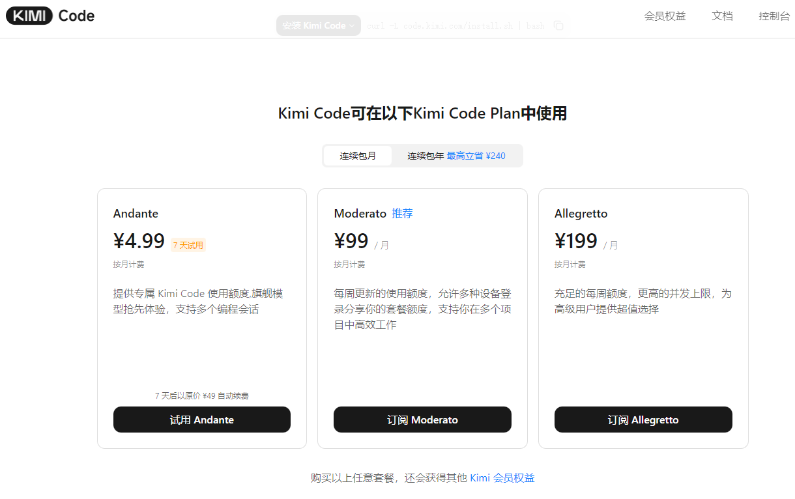Click the KIMI Code logo

(x=50, y=16)
